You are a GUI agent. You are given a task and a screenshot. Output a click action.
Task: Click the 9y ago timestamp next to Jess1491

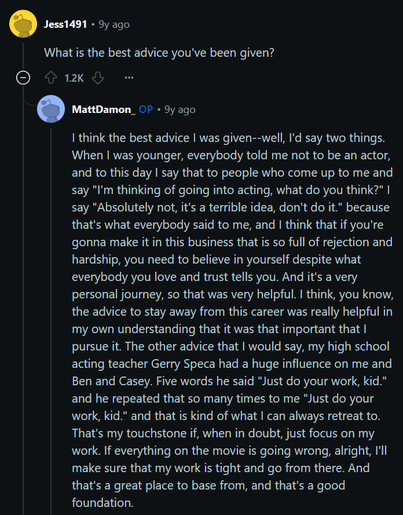pos(114,25)
